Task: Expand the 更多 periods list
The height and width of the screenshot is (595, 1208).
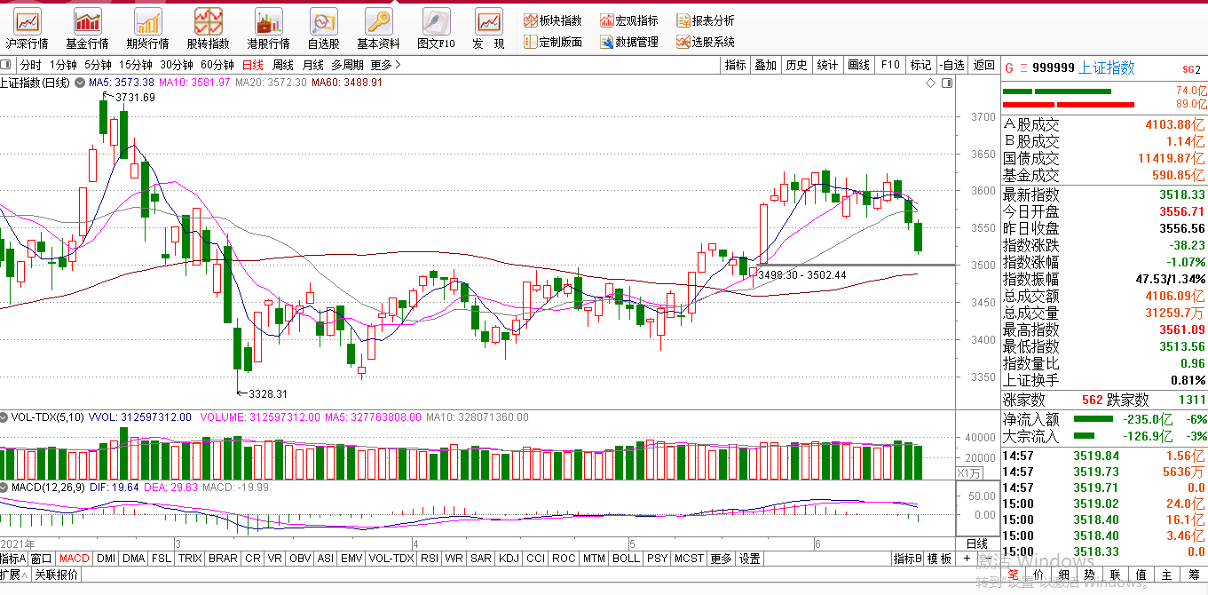Action: tap(386, 65)
